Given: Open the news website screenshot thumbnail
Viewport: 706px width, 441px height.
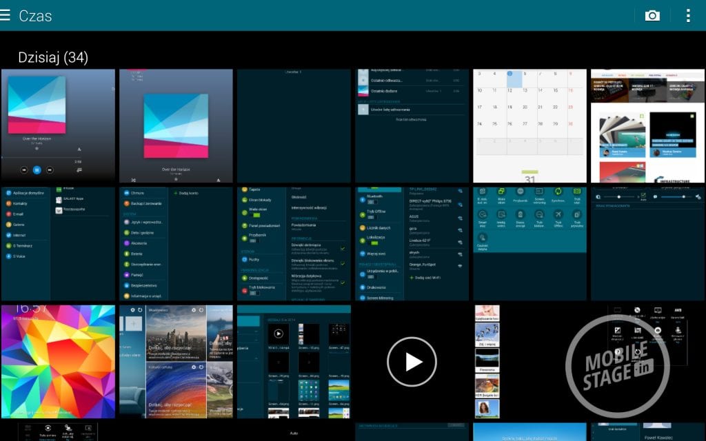Looking at the screenshot, I should coord(647,125).
